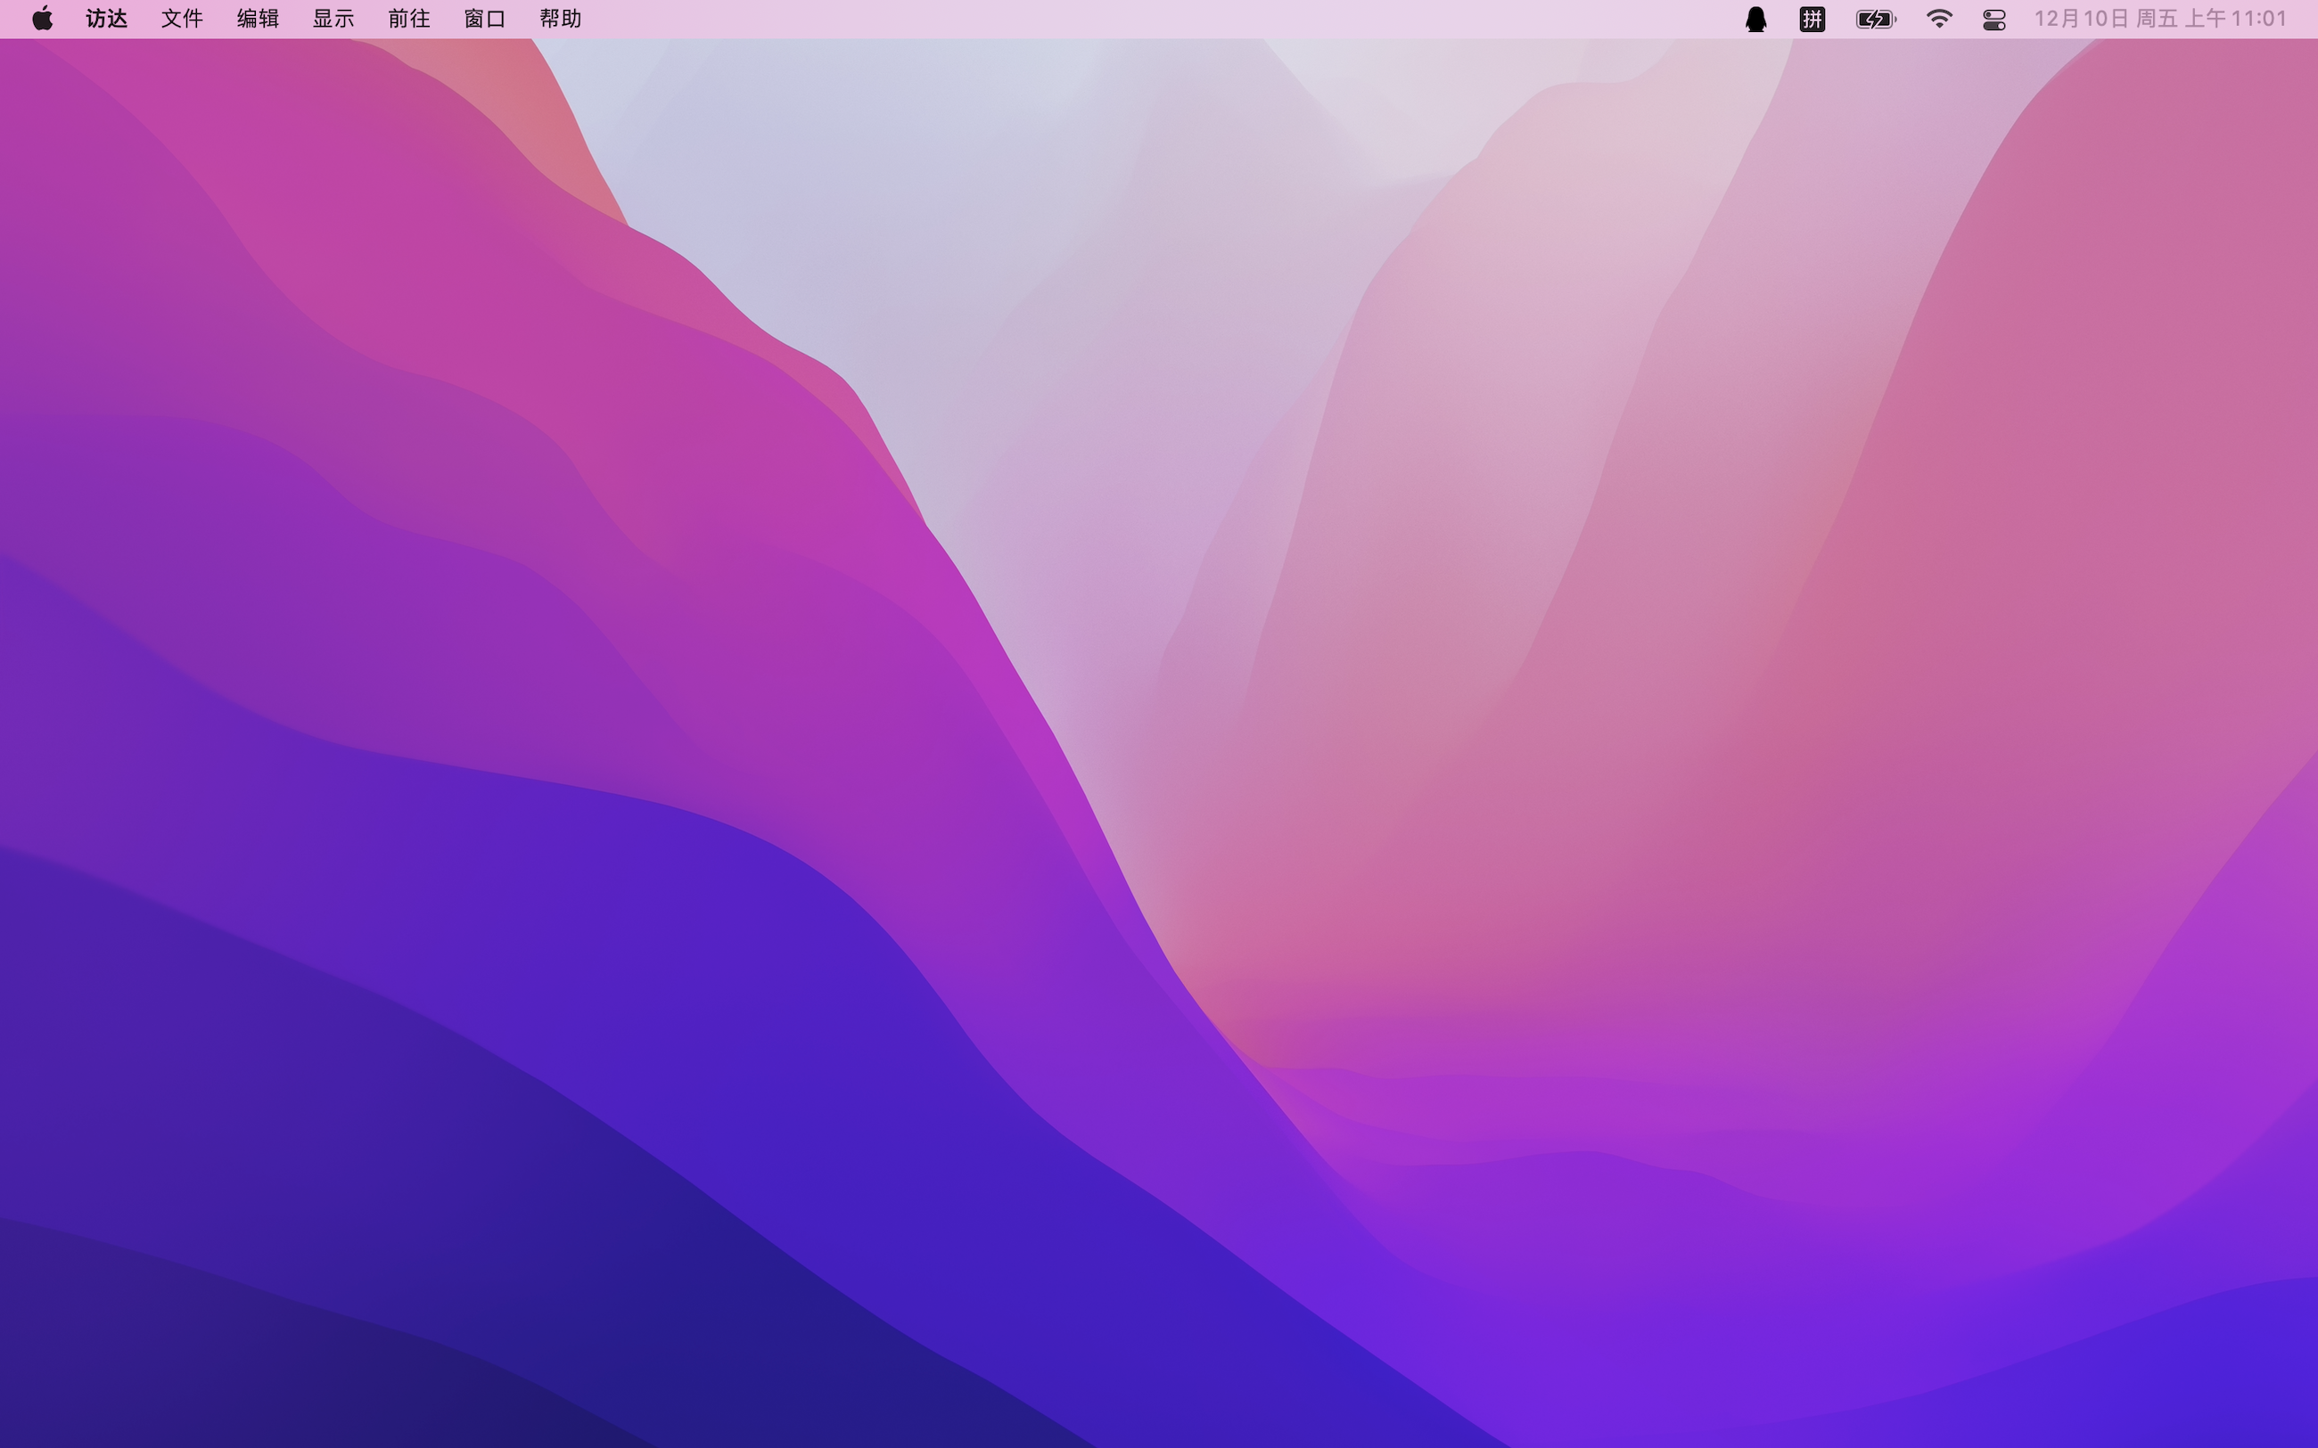Image resolution: width=2318 pixels, height=1448 pixels.
Task: Open the 编辑 menu
Action: pos(258,19)
